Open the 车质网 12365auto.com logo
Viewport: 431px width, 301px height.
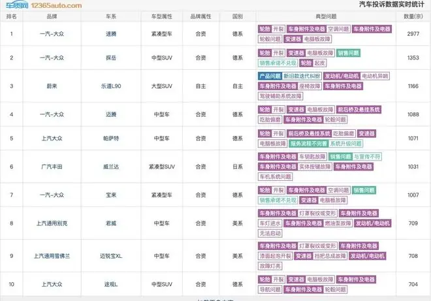click(44, 5)
